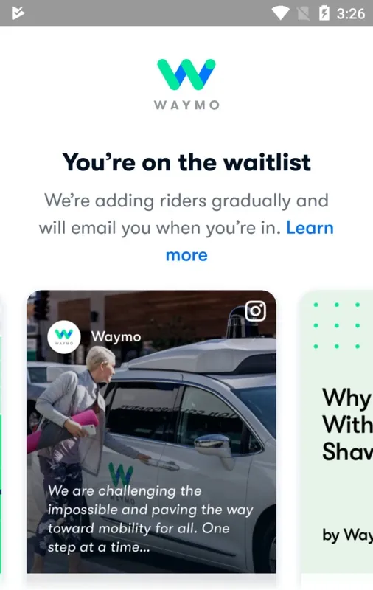Tap the round Waymo profile avatar
Image resolution: width=373 pixels, height=590 pixels.
pyautogui.click(x=64, y=337)
